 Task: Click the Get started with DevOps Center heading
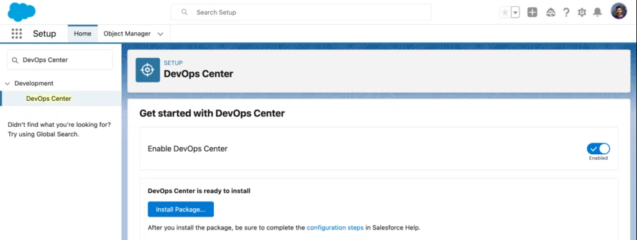pos(212,113)
